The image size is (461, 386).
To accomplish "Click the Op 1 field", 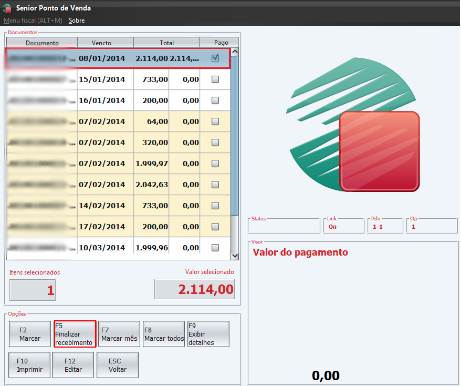I will click(x=432, y=227).
